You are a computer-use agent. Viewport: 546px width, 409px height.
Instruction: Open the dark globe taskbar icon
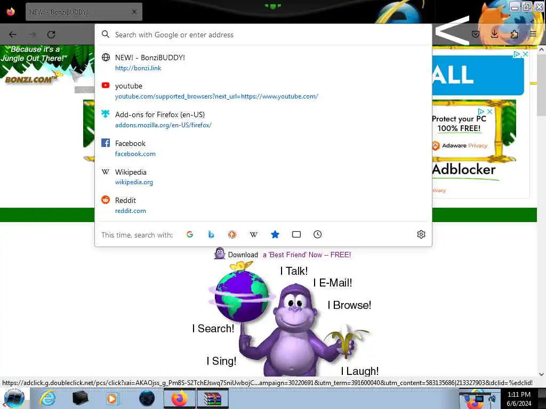click(147, 398)
